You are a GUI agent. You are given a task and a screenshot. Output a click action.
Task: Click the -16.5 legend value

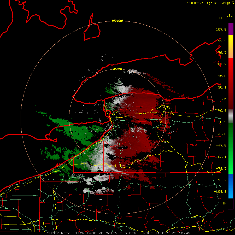point(221,122)
